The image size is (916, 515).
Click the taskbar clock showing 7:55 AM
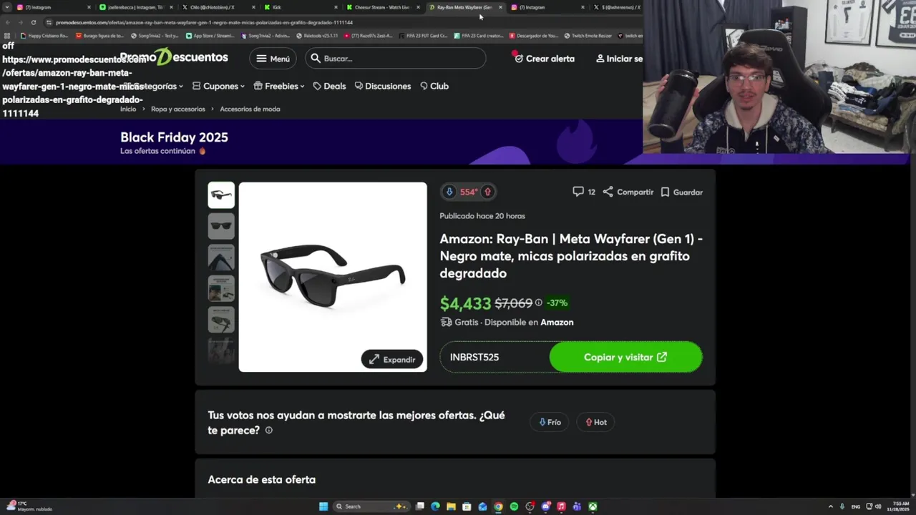[x=897, y=506]
